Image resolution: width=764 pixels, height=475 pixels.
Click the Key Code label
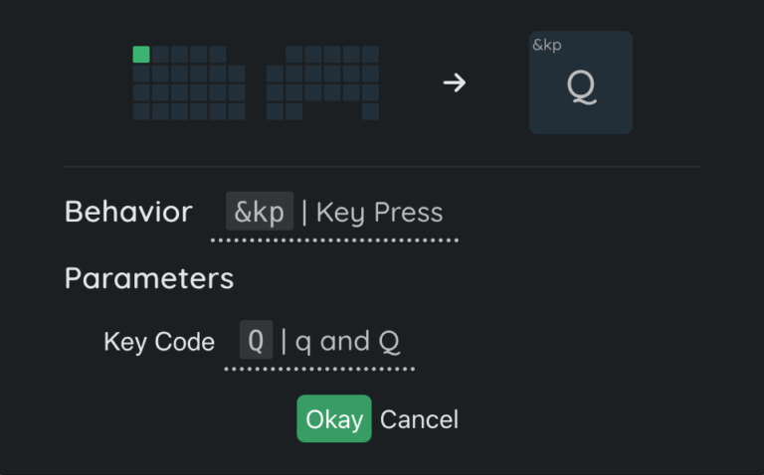pos(159,342)
